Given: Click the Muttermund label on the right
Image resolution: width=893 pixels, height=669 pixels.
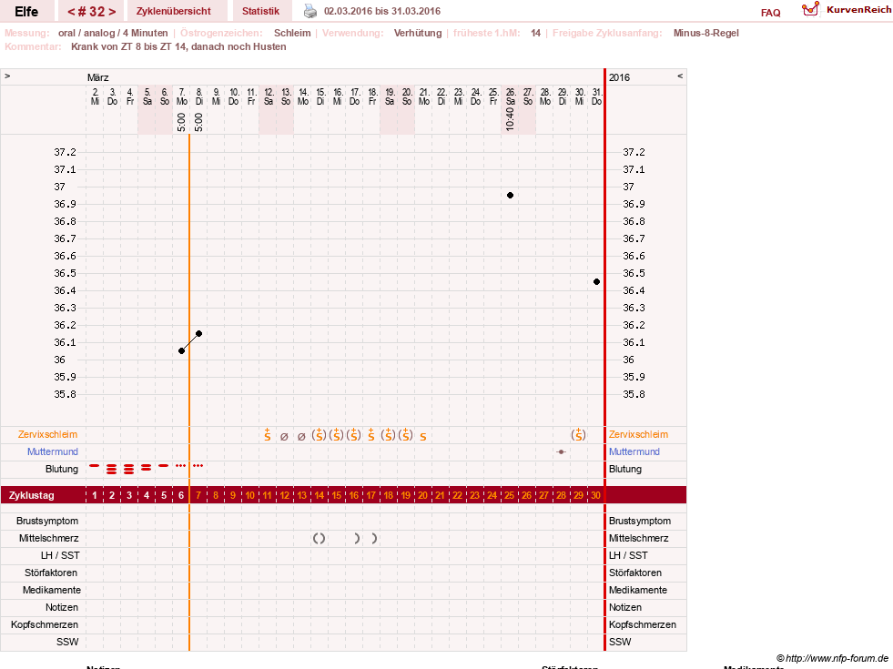Looking at the screenshot, I should coord(634,451).
